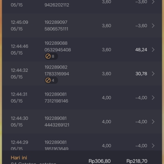Select transaction 192289082 1783316994
Viewport: 164px width, 164px height.
click(57, 71)
